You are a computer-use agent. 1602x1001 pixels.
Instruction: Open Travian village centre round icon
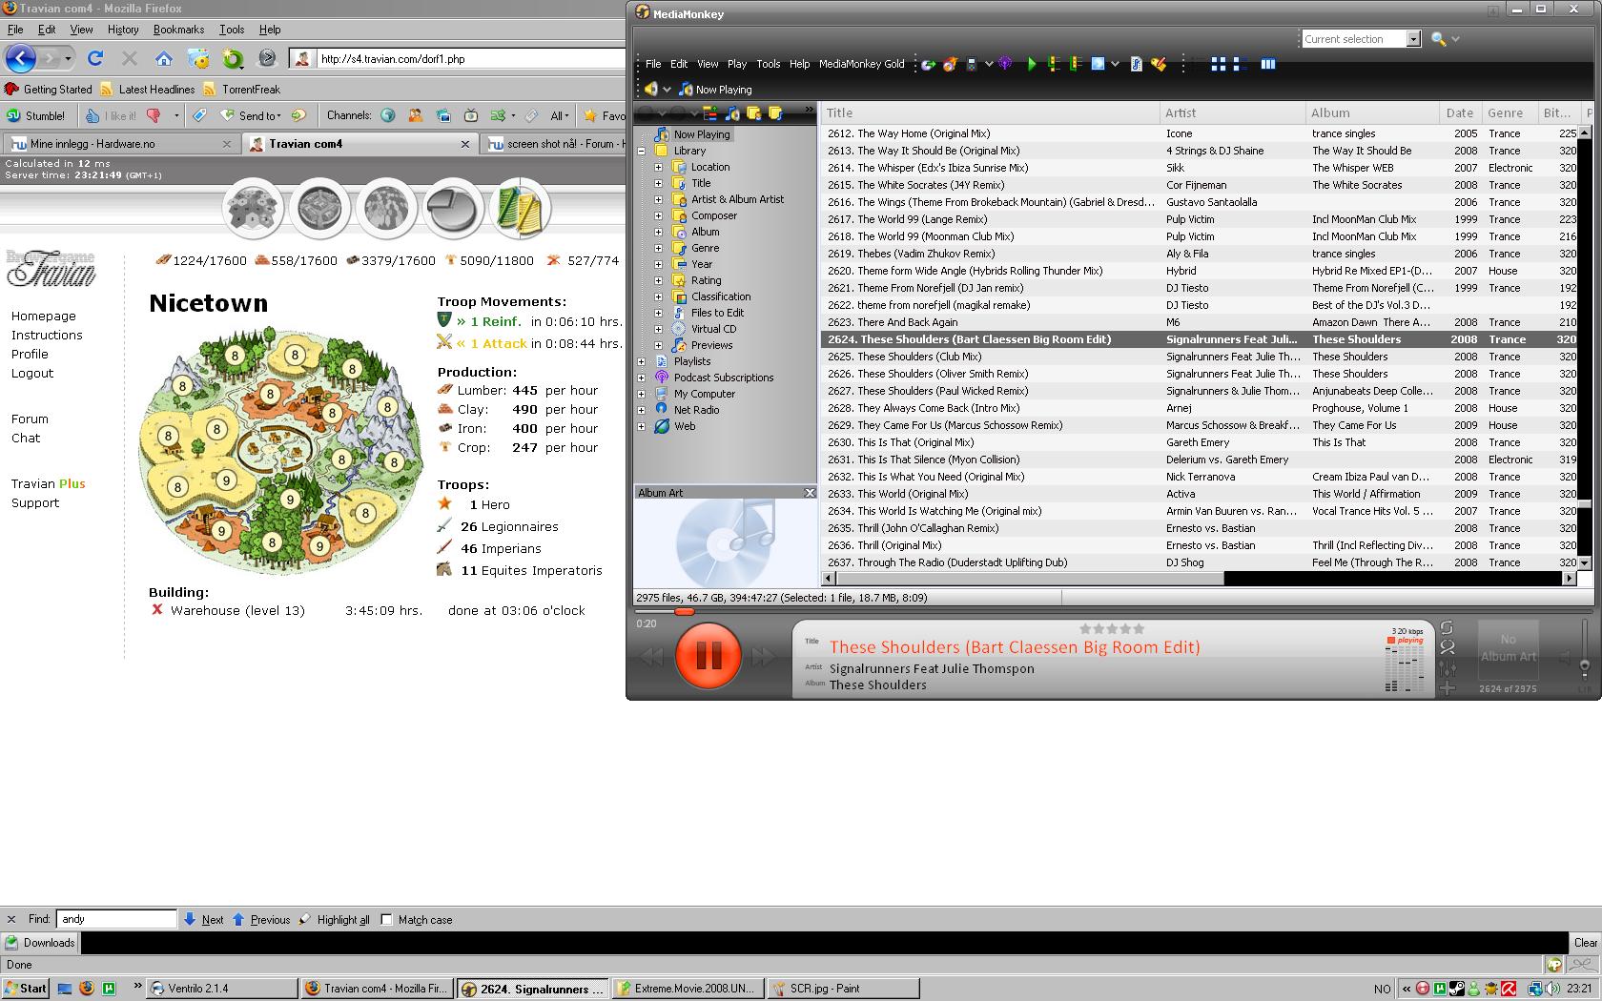click(319, 208)
